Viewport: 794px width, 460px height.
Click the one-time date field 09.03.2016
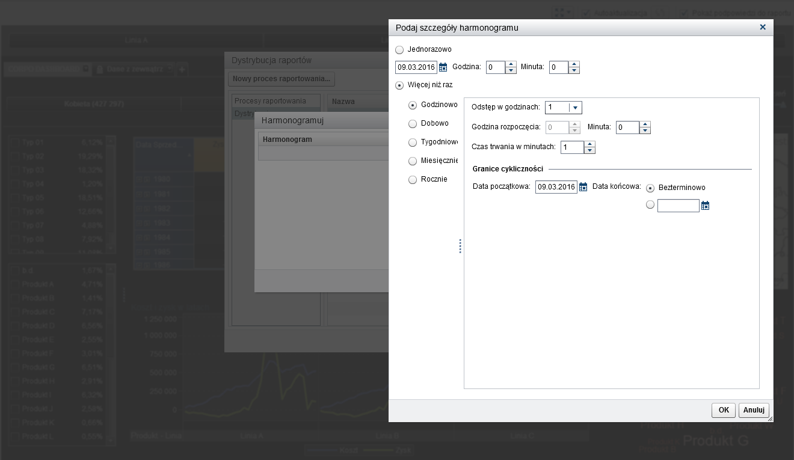[417, 67]
